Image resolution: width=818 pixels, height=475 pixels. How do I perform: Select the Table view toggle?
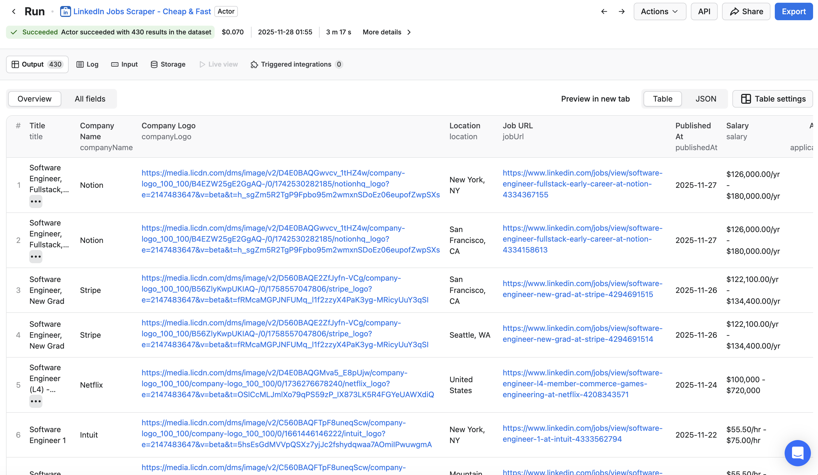pos(662,99)
